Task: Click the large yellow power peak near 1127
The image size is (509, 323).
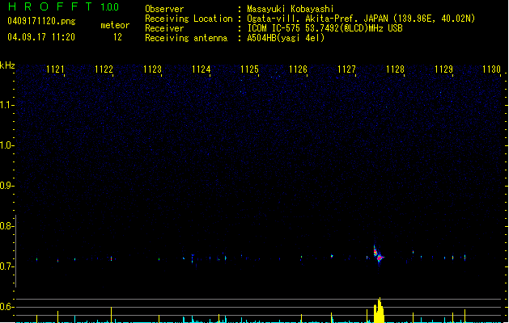Action: point(379,310)
